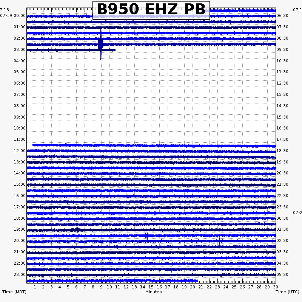Click the 21:30 UTC label
Image resolution: width=302 pixels, height=302 pixels.
(282, 184)
